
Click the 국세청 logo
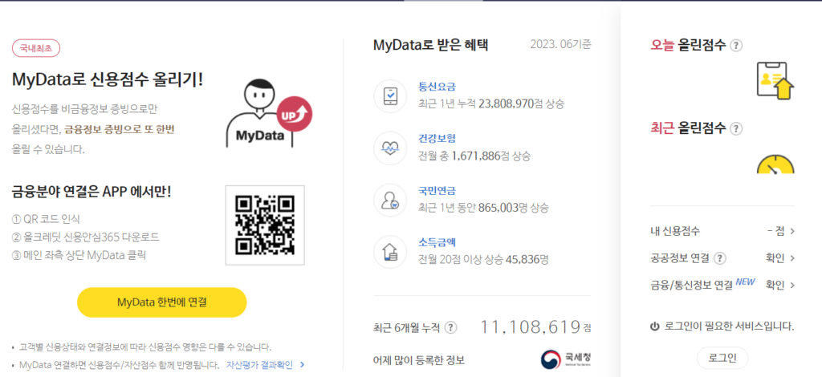(565, 359)
